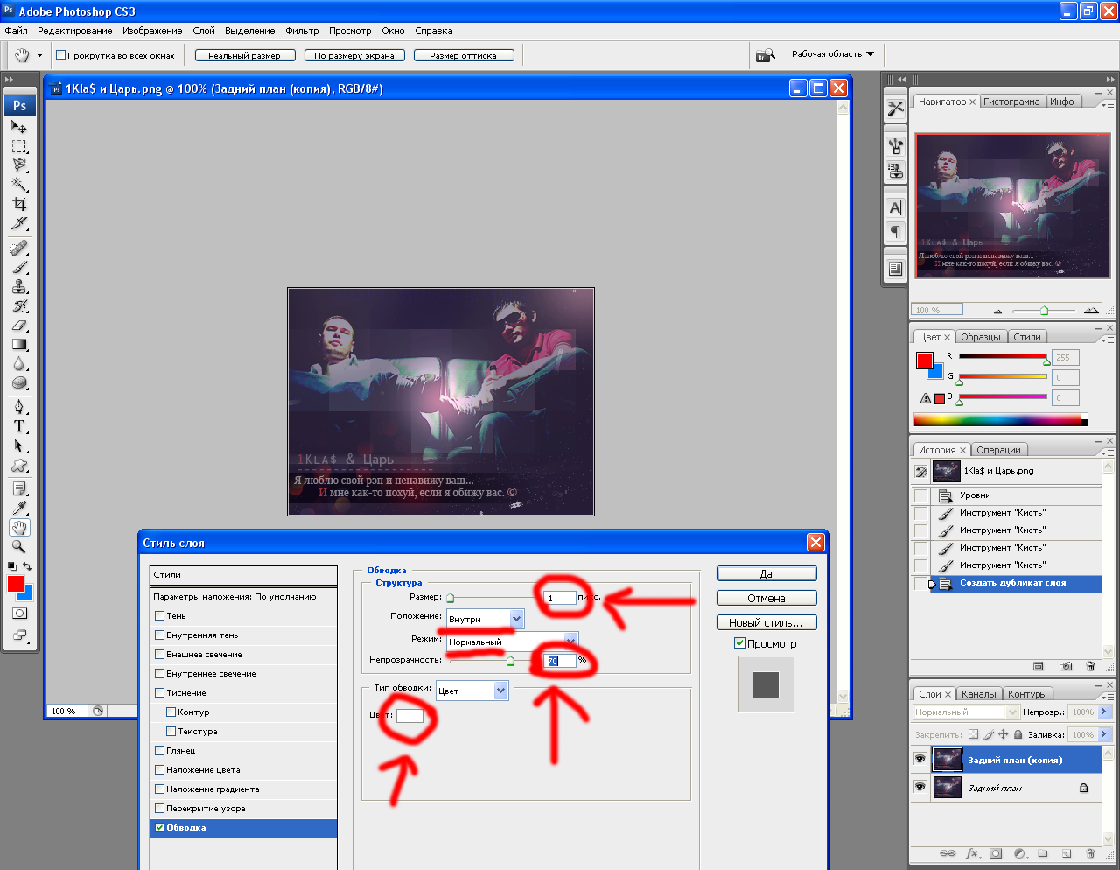
Task: Click the Размер stroke size input field
Action: pos(559,598)
